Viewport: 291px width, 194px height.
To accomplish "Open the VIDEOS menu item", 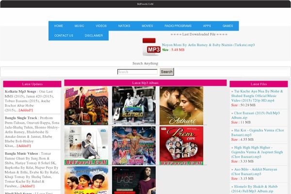I will tap(101, 26).
